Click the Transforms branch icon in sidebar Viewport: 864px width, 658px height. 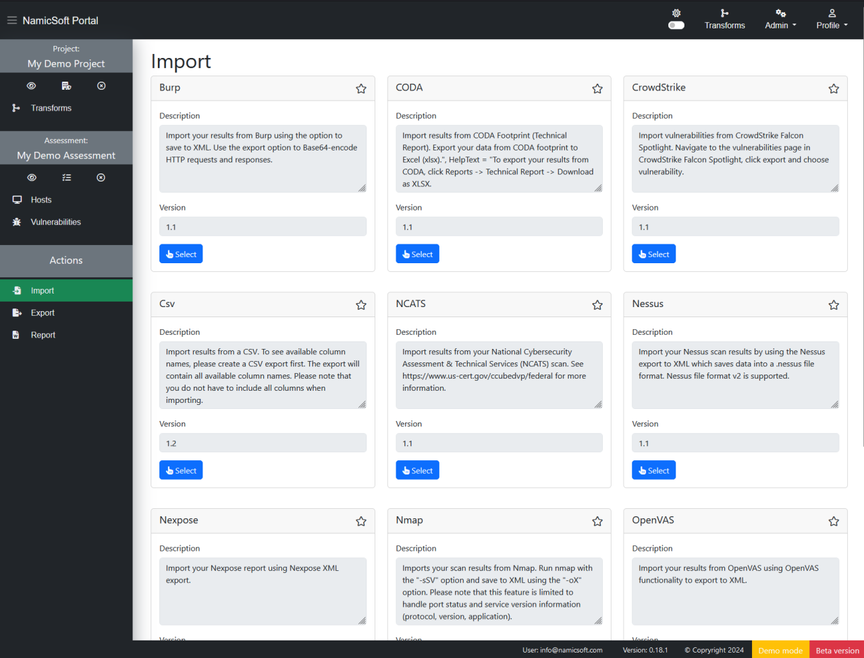click(15, 107)
